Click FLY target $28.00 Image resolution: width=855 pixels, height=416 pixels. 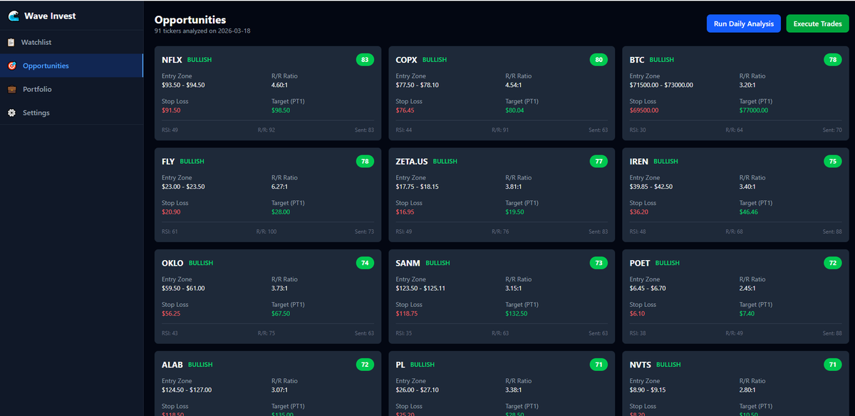[x=281, y=212]
